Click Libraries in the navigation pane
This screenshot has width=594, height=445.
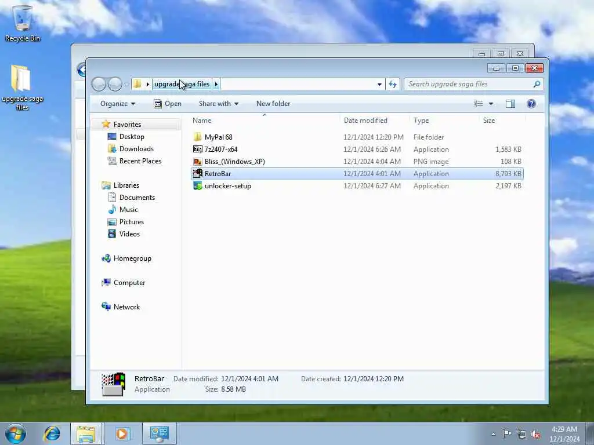click(x=126, y=185)
